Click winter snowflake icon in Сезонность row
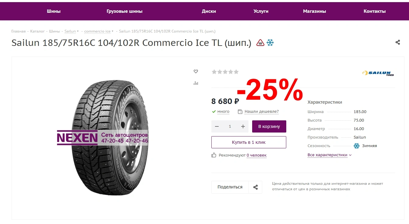The width and height of the screenshot is (409, 224). pyautogui.click(x=357, y=146)
